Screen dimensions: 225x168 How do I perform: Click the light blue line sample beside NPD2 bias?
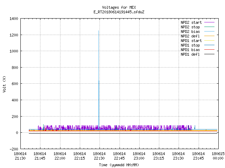(209, 31)
